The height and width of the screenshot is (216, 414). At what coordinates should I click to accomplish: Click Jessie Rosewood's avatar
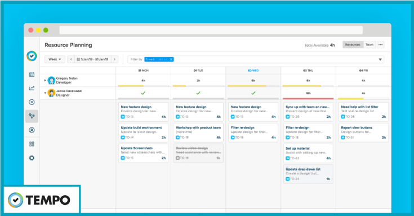tap(51, 93)
